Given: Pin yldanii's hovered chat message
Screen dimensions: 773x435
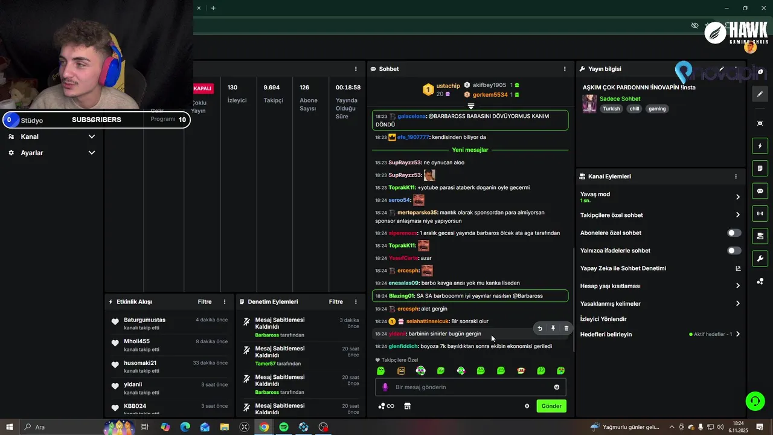Looking at the screenshot, I should coord(553,329).
